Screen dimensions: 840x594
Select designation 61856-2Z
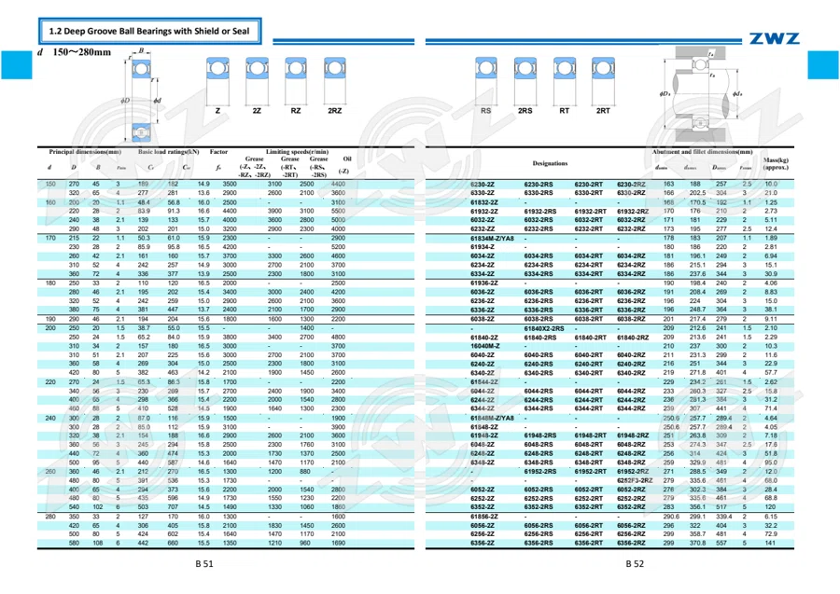click(x=484, y=517)
